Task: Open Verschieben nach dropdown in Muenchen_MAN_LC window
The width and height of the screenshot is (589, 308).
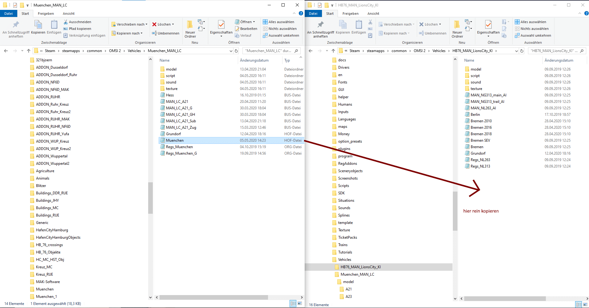Action: tap(129, 24)
